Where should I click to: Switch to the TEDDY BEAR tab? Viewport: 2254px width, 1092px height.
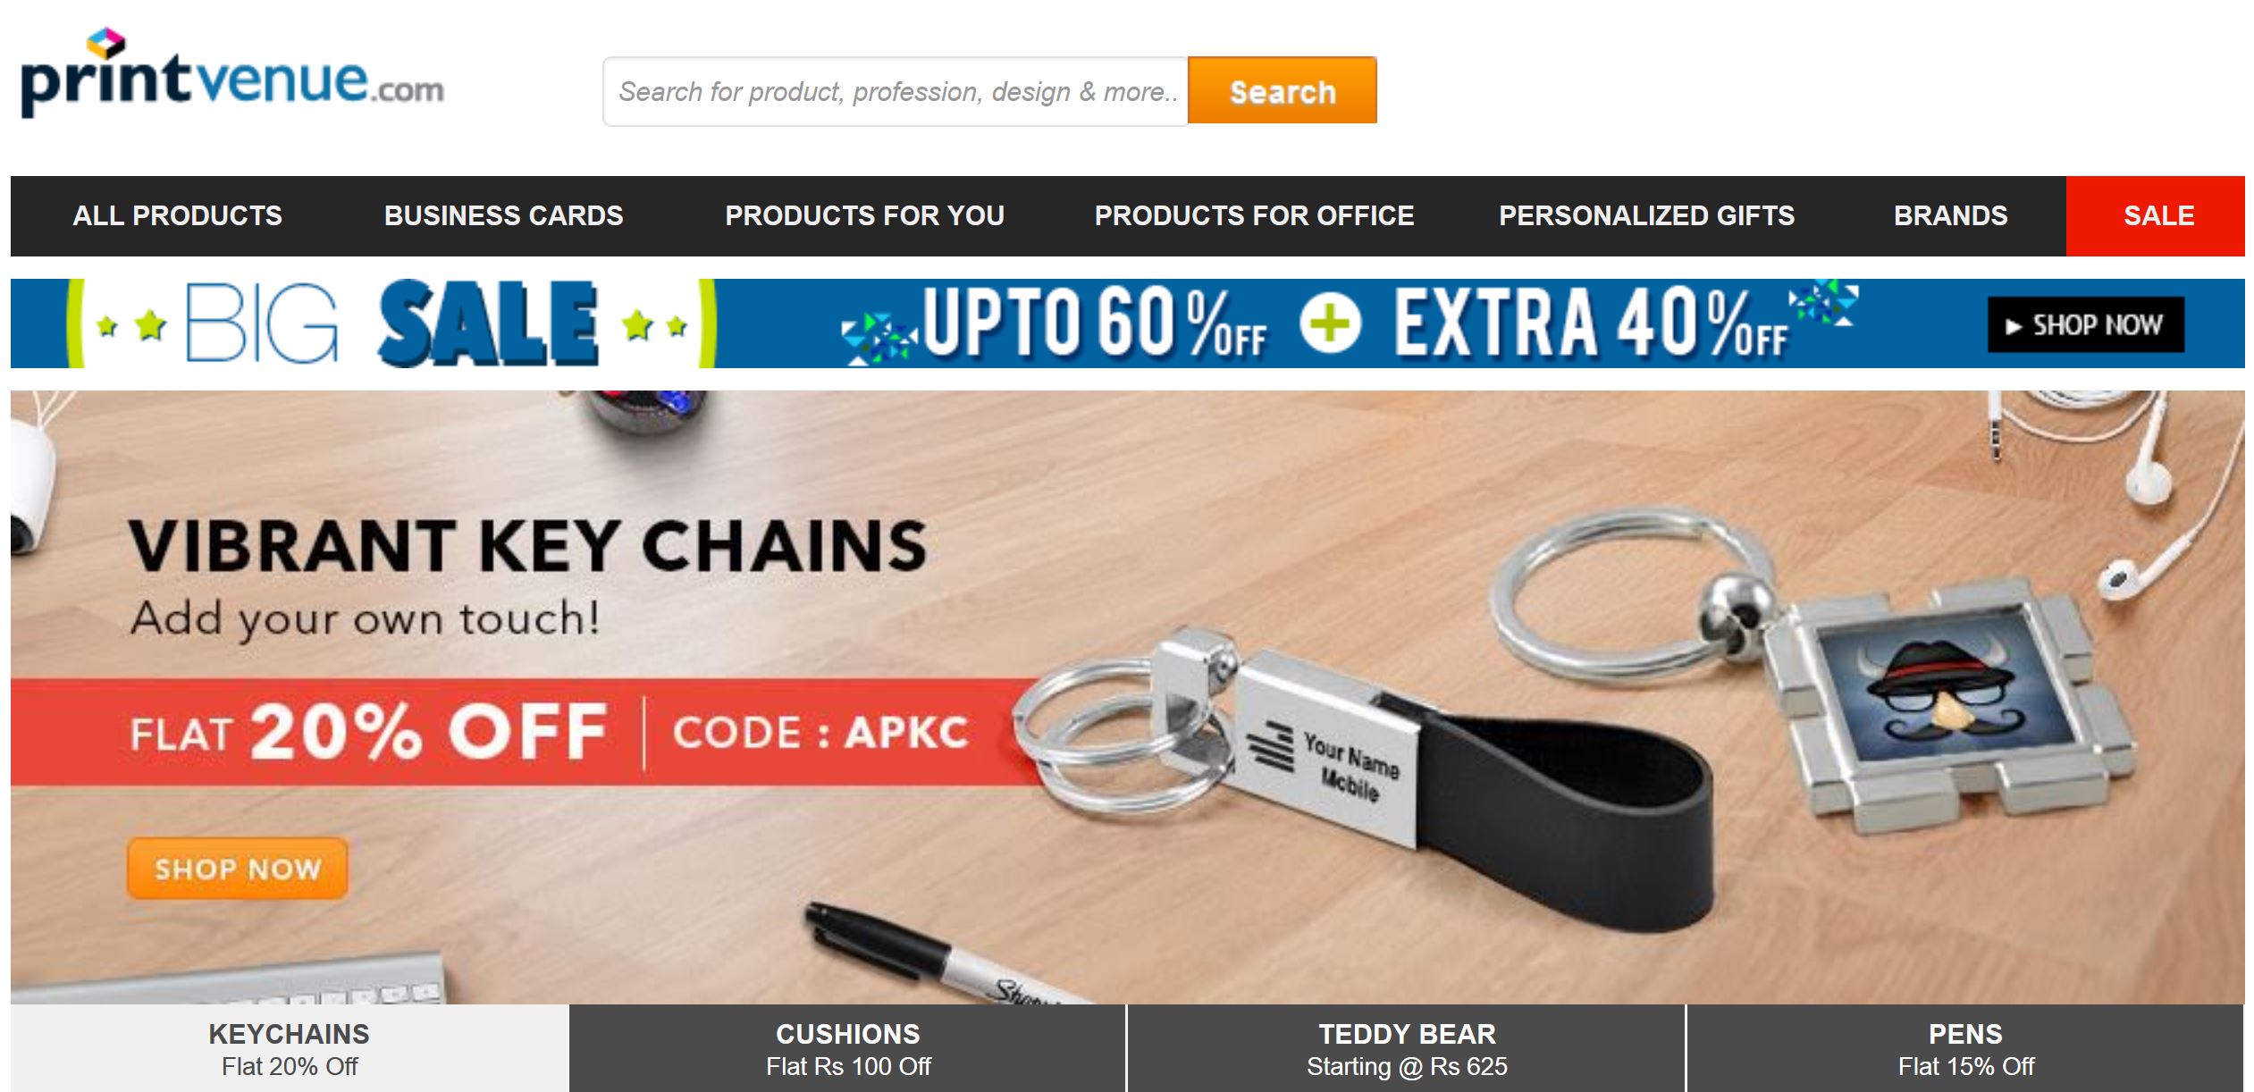(x=1407, y=1048)
